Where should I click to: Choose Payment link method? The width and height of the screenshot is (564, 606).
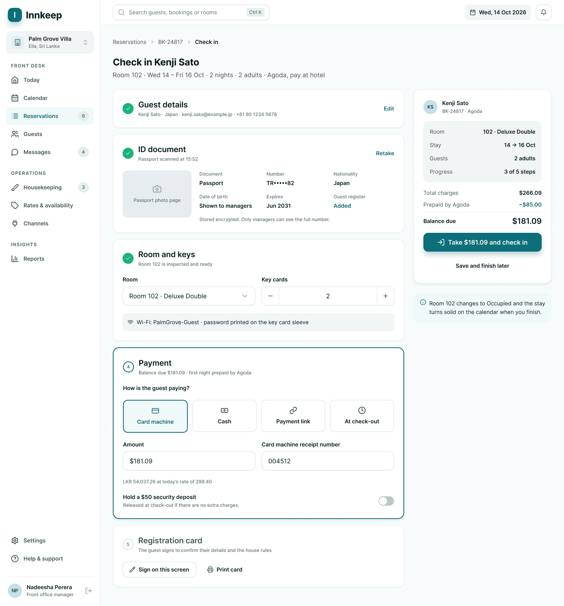[293, 416]
